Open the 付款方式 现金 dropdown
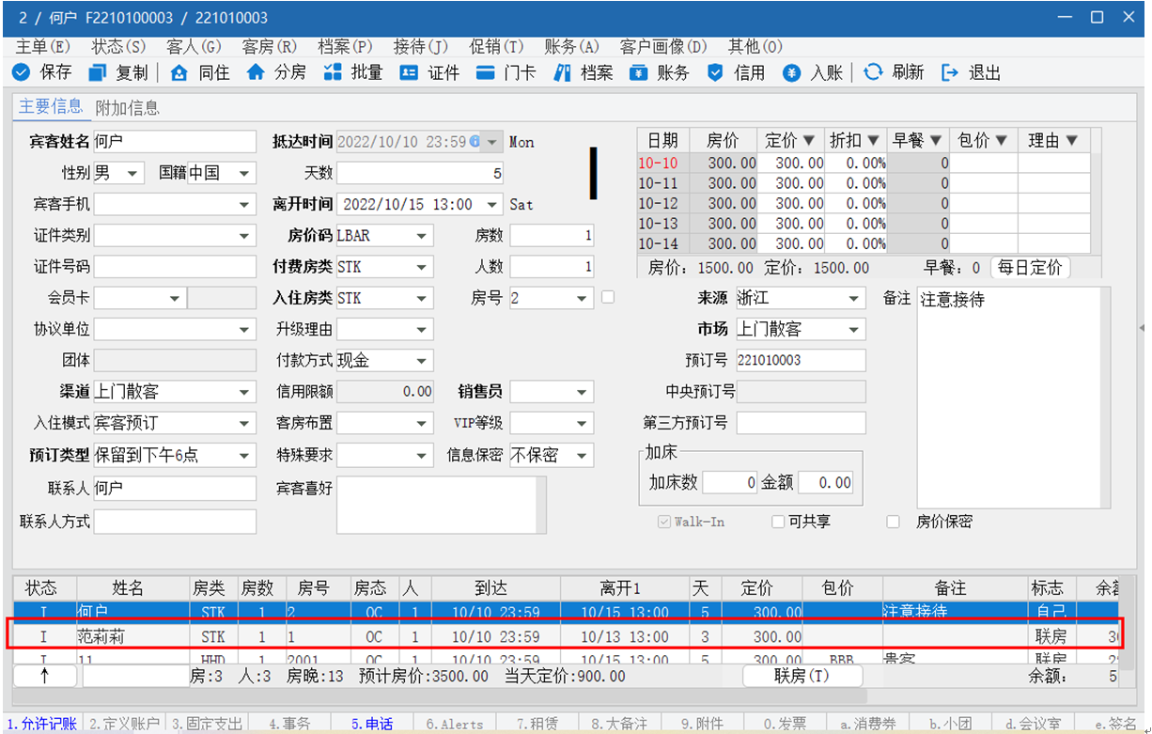1152x734 pixels. coord(422,360)
